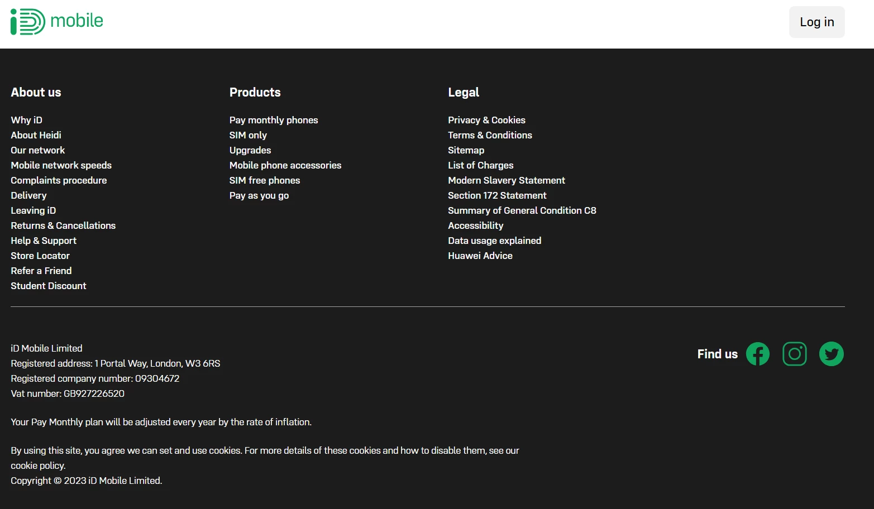
Task: Click the Pay Monthly inflation notice
Action: pyautogui.click(x=161, y=422)
